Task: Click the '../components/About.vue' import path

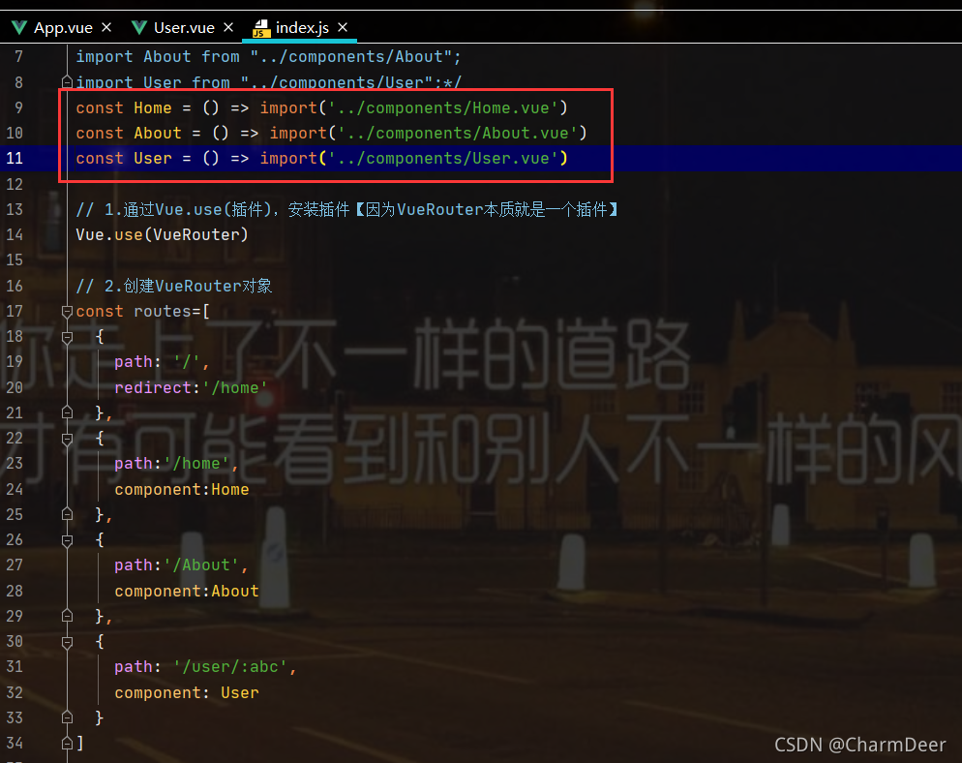Action: [x=458, y=134]
